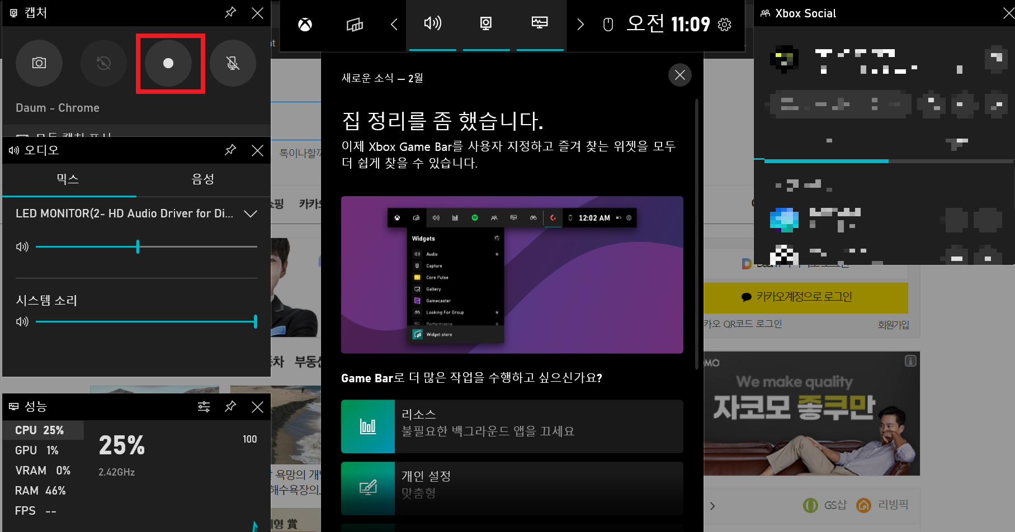Open the Xbox menu in Game Bar

coord(305,25)
